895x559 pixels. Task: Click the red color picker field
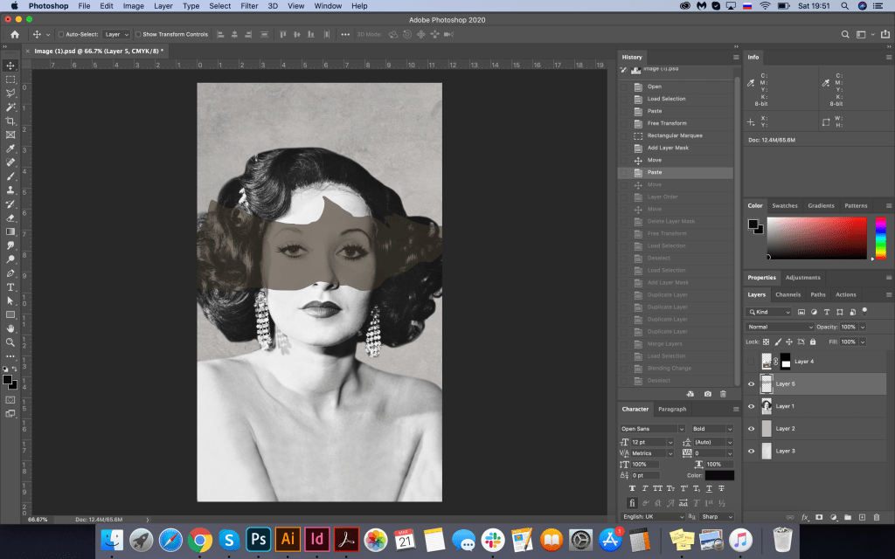(816, 238)
